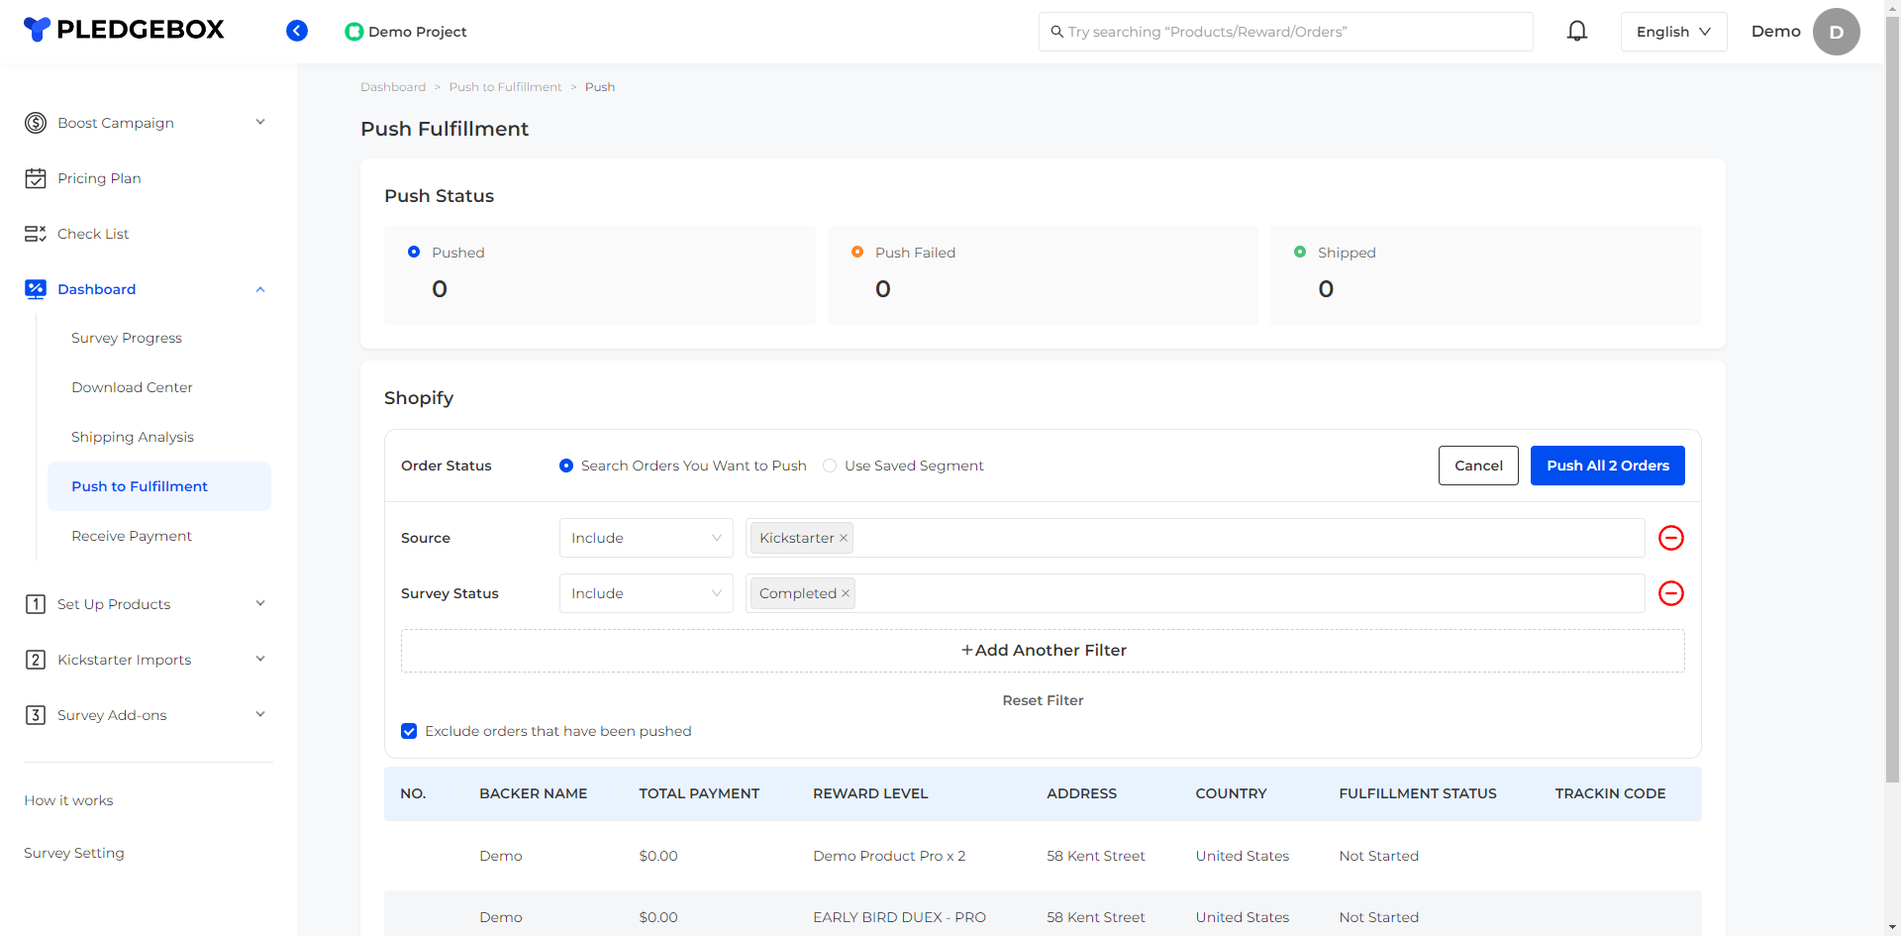Click the Survey Add-ons number icon
The height and width of the screenshot is (936, 1901).
(x=36, y=715)
